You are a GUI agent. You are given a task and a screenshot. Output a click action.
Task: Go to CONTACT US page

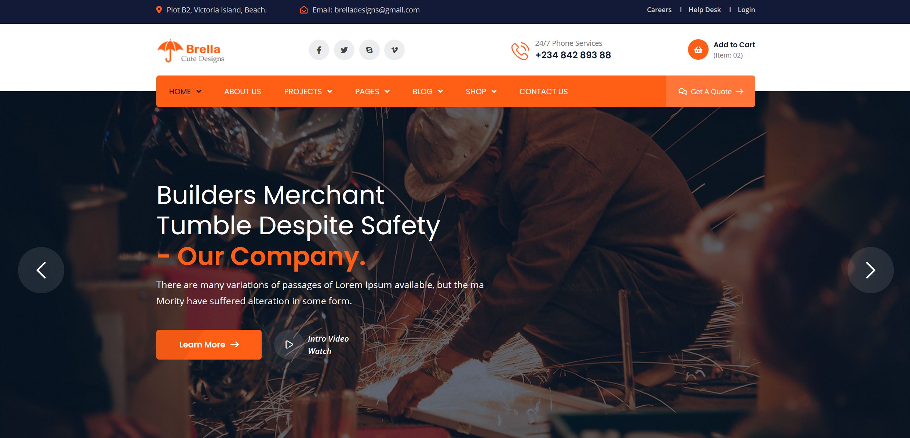[543, 92]
